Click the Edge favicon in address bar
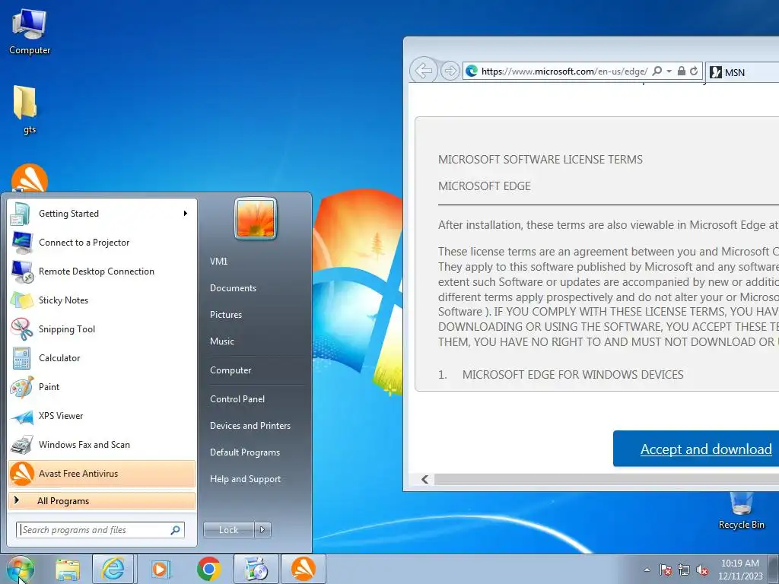The height and width of the screenshot is (584, 779). click(x=472, y=71)
